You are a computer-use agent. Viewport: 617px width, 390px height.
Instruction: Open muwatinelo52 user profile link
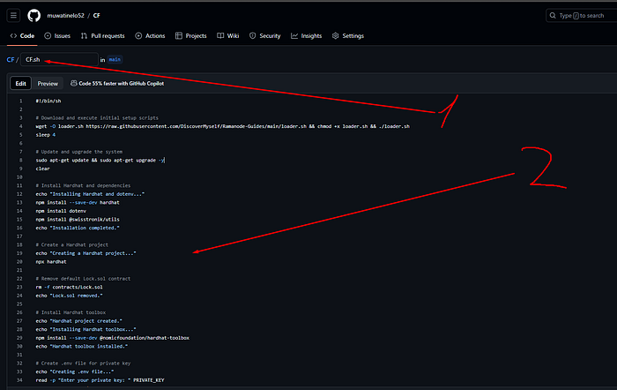(66, 15)
